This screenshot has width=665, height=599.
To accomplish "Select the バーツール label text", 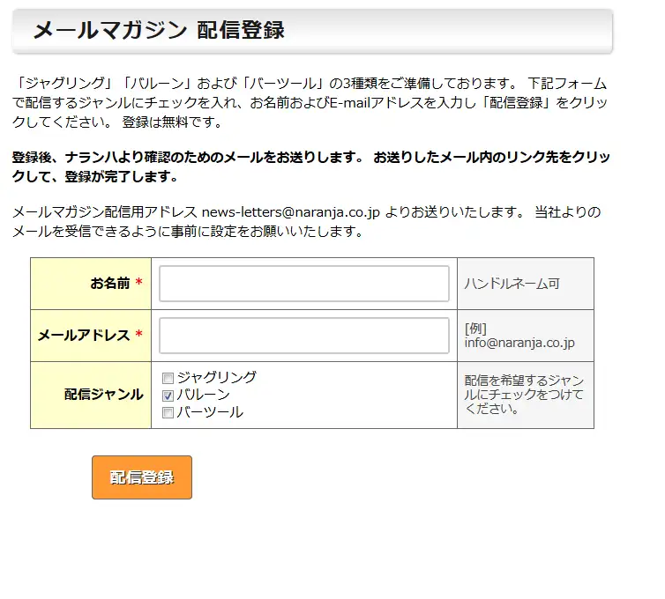I will pos(210,412).
